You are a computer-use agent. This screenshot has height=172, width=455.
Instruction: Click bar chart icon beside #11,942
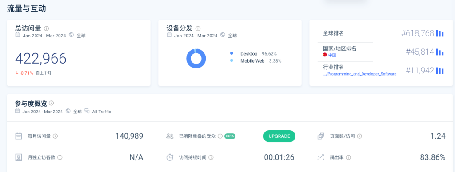click(x=440, y=71)
